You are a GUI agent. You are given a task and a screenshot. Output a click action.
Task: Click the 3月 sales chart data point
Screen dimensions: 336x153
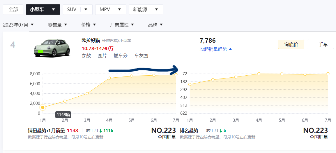[x=87, y=93]
